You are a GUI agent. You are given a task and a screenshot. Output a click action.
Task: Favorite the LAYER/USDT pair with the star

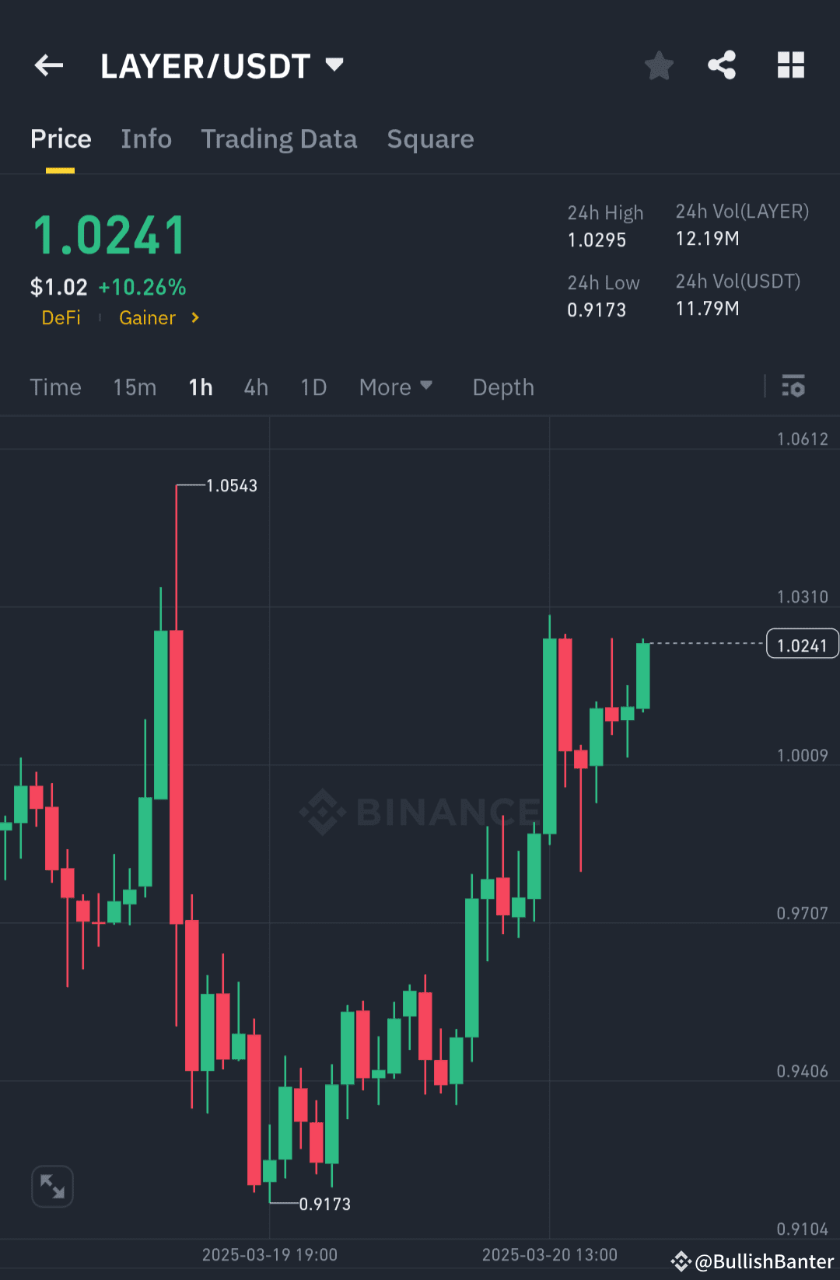point(659,65)
